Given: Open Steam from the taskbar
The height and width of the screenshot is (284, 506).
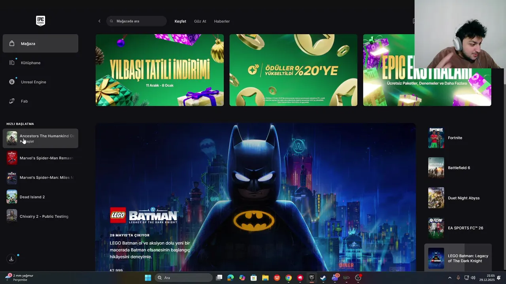Looking at the screenshot, I should coord(323,278).
